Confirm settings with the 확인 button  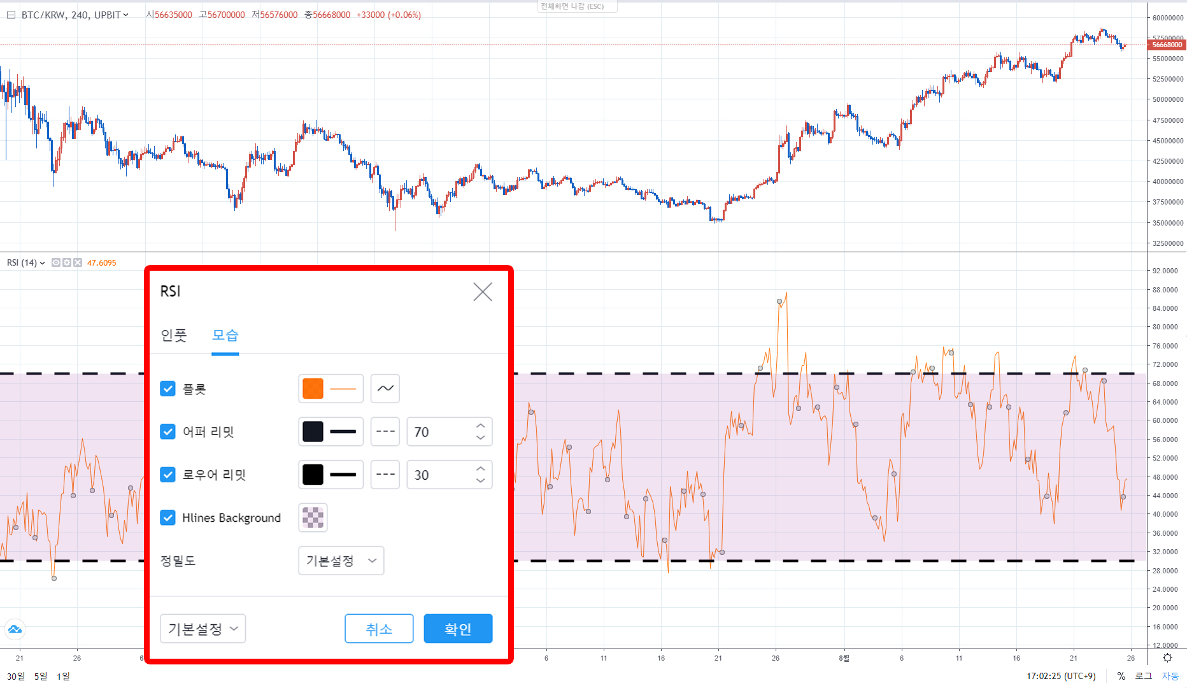pyautogui.click(x=458, y=629)
